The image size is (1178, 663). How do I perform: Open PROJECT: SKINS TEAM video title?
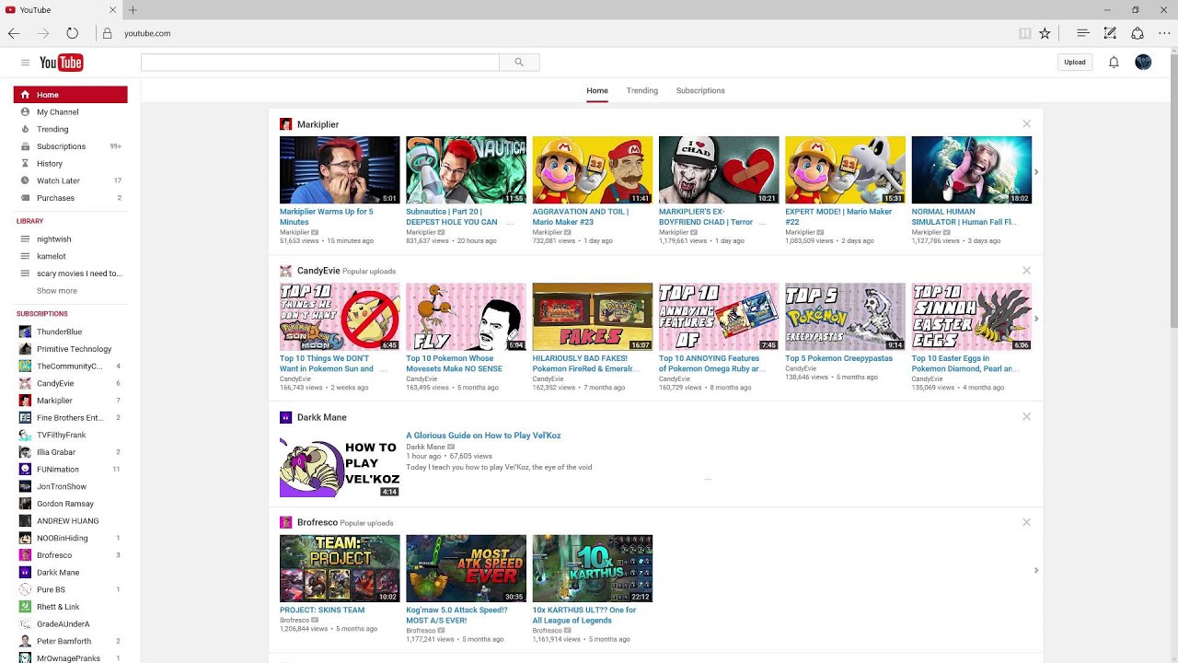coord(322,610)
